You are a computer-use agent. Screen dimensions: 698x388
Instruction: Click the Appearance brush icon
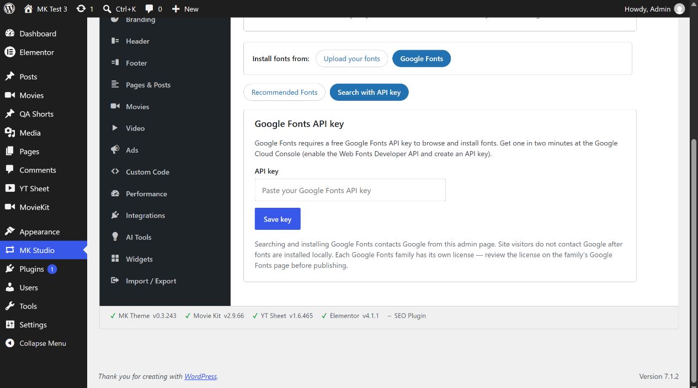[x=9, y=232]
